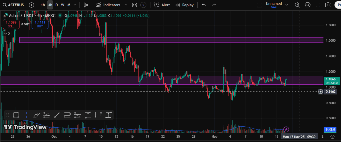This screenshot has height=142, width=341.
Task: Enter fullscreen mode
Action: tap(318, 5)
